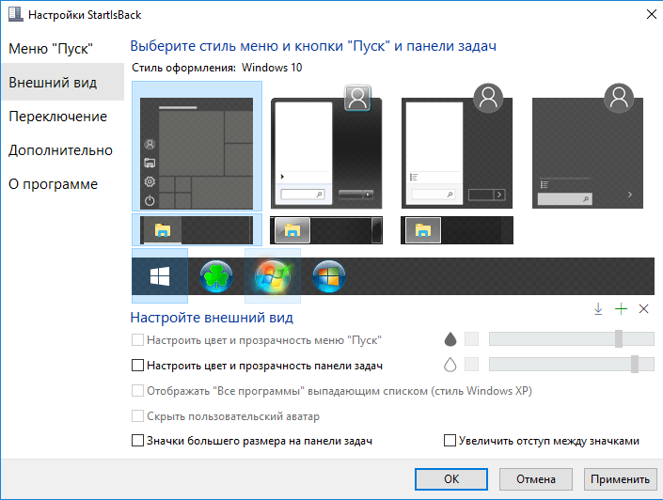This screenshot has height=500, width=663.
Task: Click the taskbar transparency slider
Action: coord(572,365)
